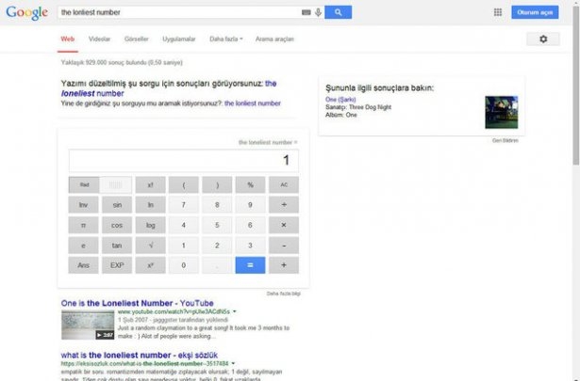This screenshot has height=381, width=580.
Task: Expand the Daha fazla dropdown
Action: (x=225, y=39)
